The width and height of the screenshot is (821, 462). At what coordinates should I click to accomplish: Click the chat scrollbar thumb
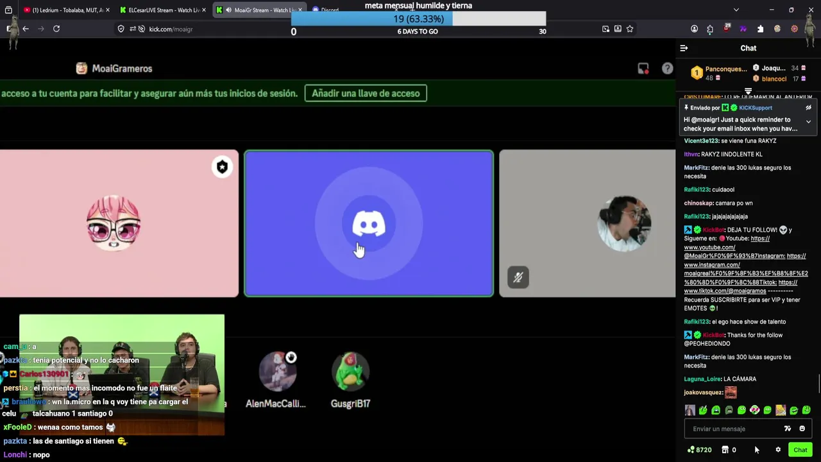tap(819, 384)
